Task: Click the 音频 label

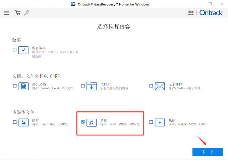Action: coord(104,120)
